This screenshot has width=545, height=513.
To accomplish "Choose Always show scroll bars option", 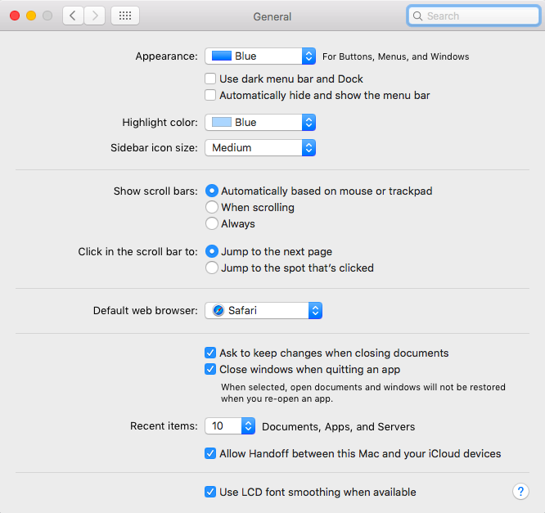I will click(212, 223).
